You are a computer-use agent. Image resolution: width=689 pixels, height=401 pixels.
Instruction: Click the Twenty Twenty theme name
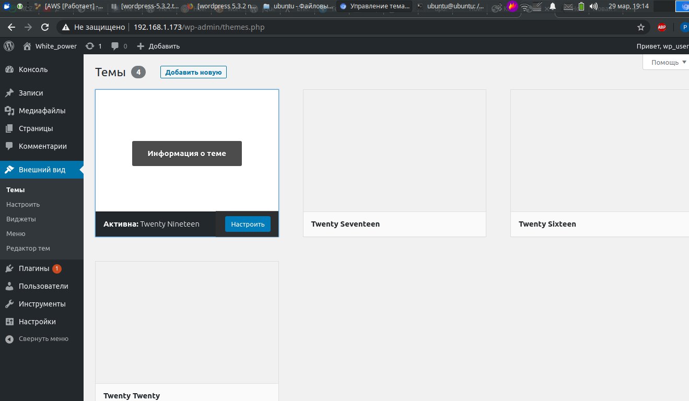tap(132, 396)
